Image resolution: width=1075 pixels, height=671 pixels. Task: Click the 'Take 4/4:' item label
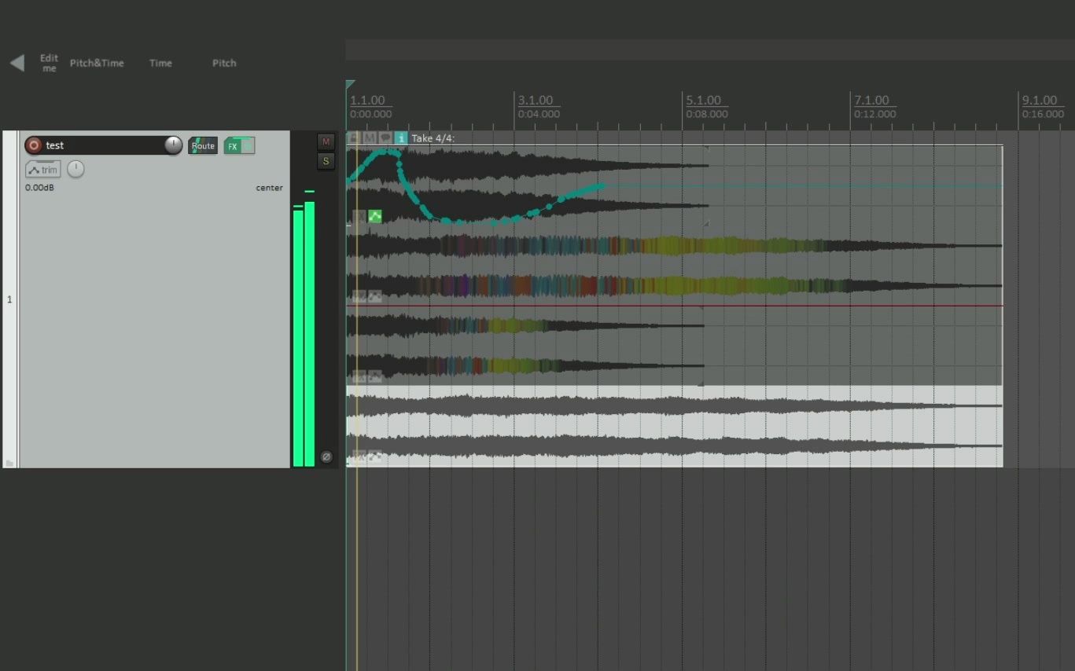pyautogui.click(x=433, y=138)
